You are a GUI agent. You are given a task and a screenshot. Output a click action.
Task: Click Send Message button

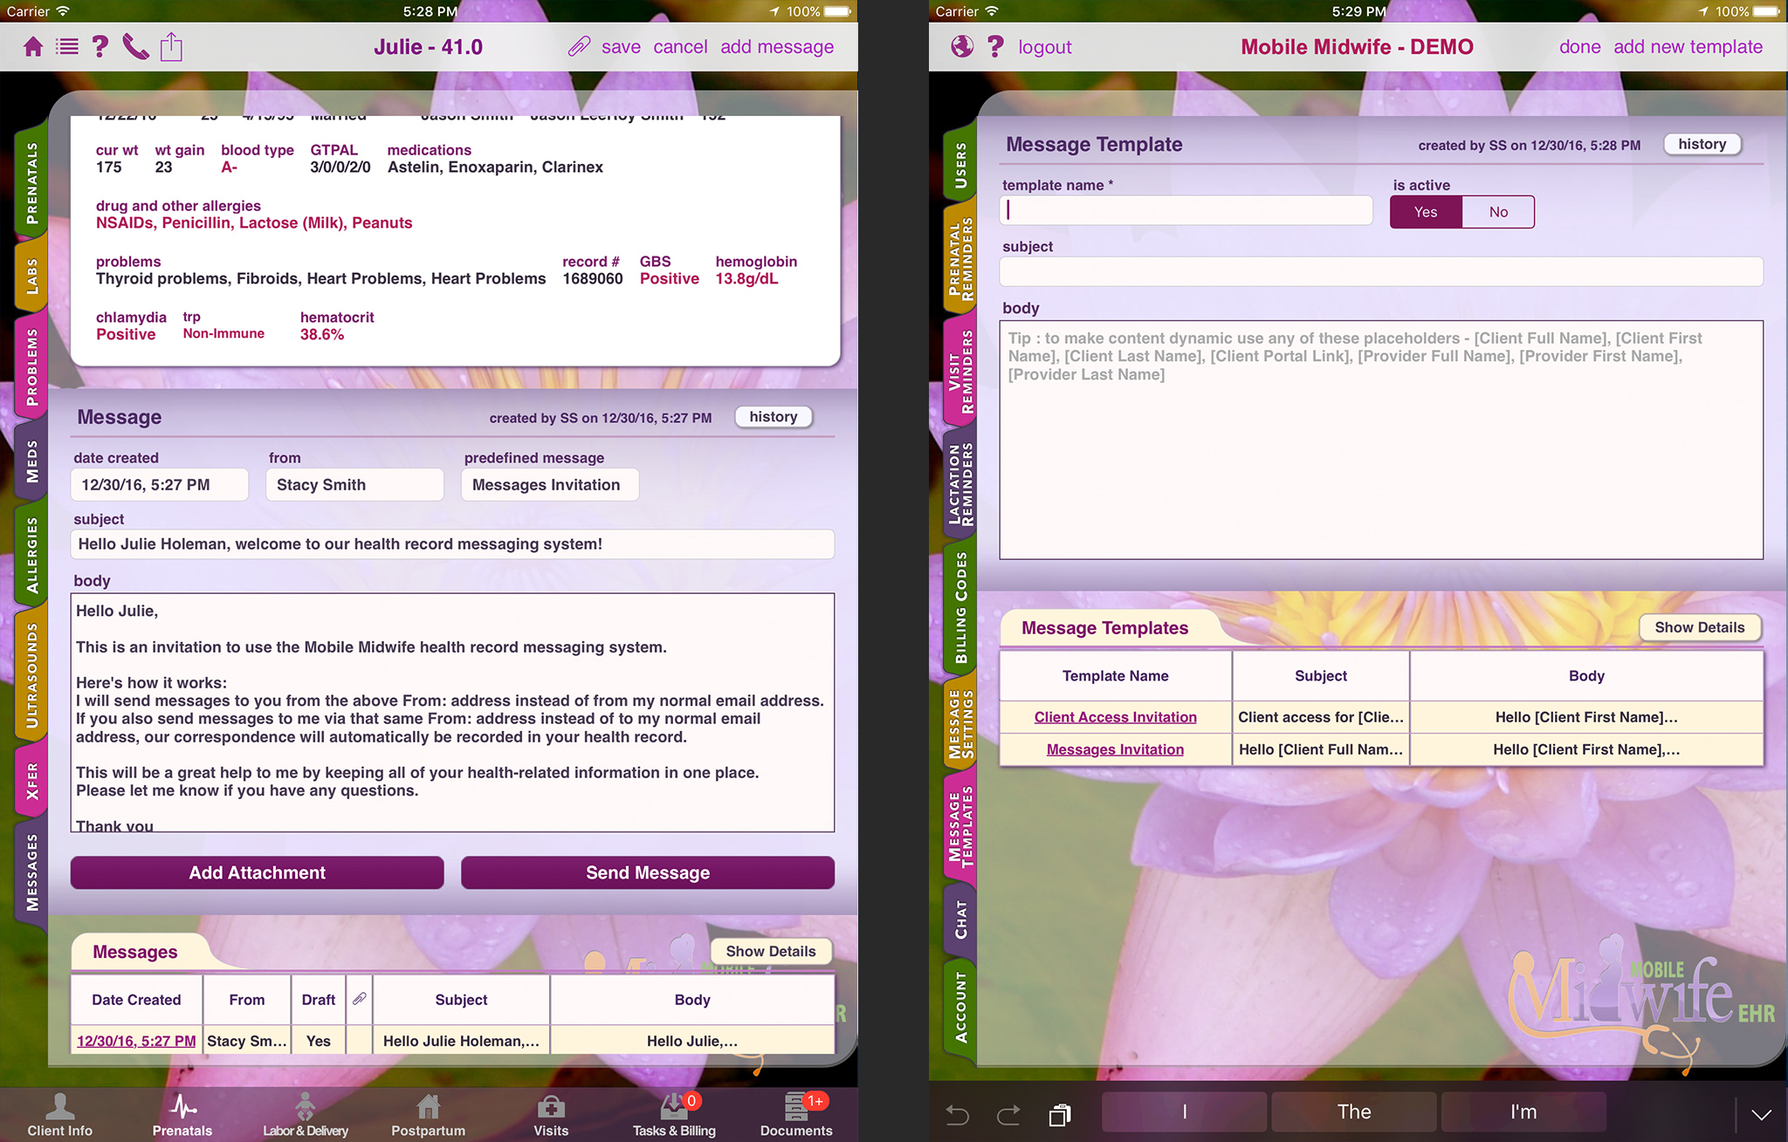point(648,872)
